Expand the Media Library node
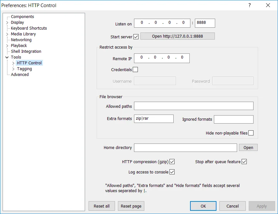 pos(7,34)
